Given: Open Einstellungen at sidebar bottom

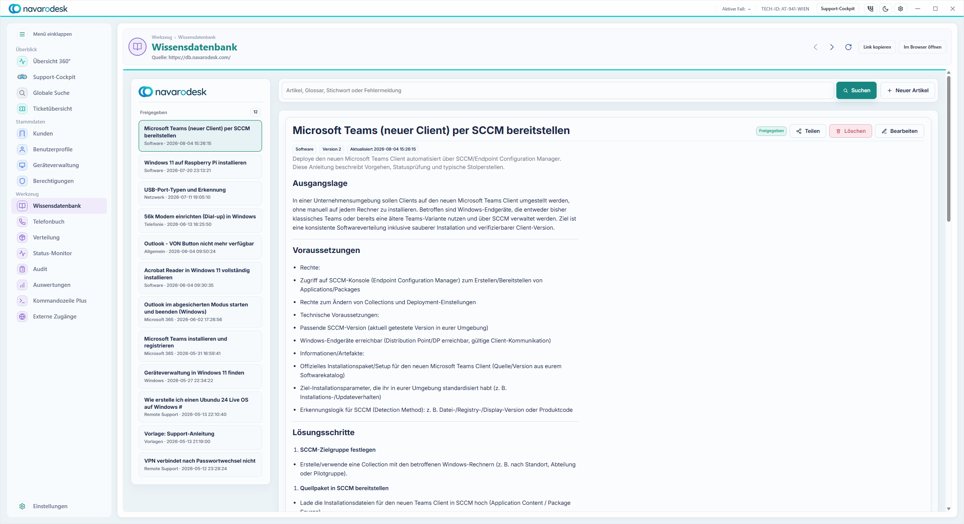Looking at the screenshot, I should pos(59,506).
